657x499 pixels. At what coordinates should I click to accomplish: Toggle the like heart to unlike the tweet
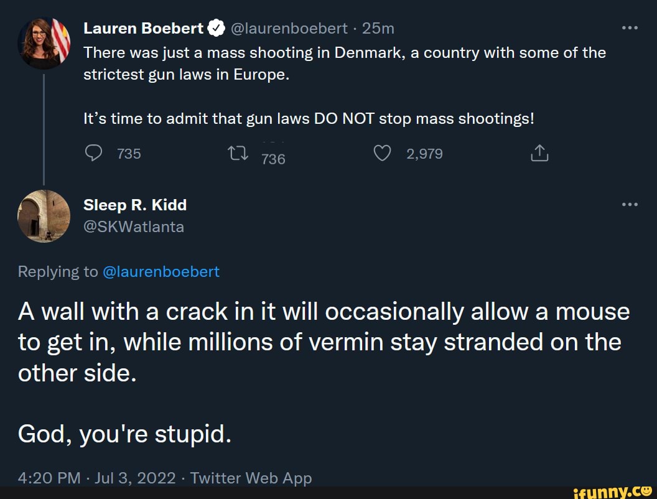click(381, 152)
